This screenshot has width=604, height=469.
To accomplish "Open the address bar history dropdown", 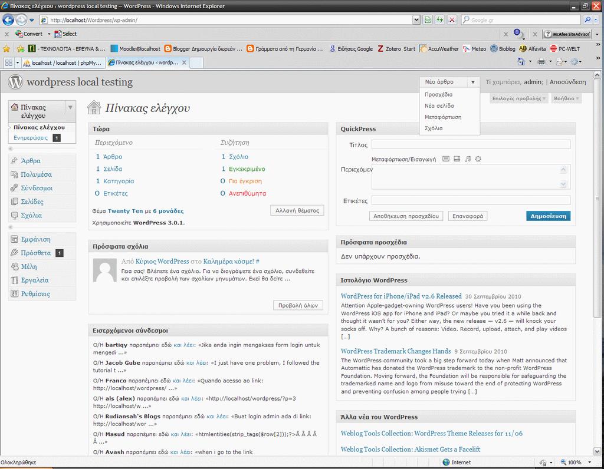I will click(x=416, y=20).
